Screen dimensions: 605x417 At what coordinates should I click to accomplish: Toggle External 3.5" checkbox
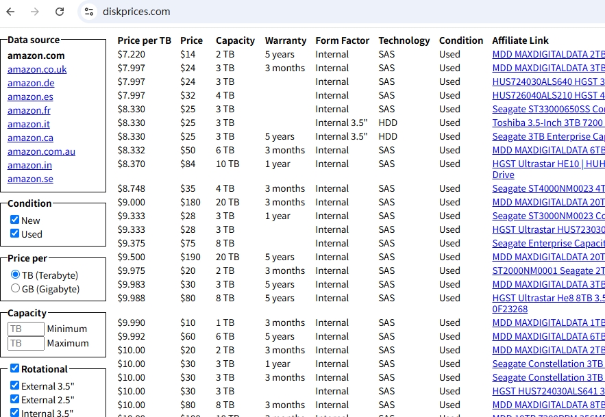pyautogui.click(x=14, y=386)
